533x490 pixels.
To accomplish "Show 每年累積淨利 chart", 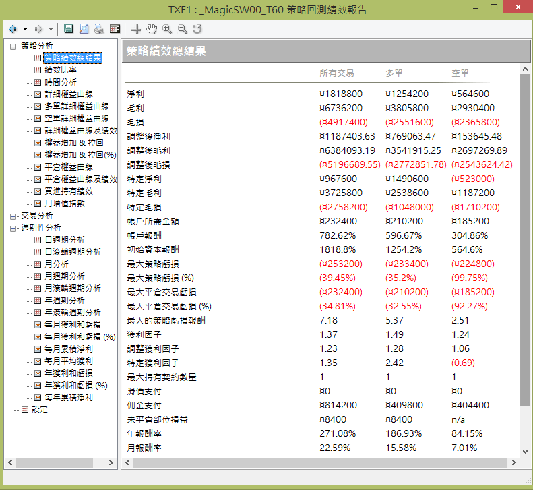I will point(69,398).
